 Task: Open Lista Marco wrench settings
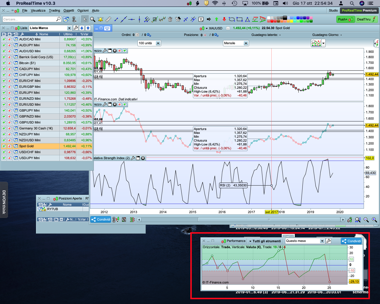(x=76, y=28)
